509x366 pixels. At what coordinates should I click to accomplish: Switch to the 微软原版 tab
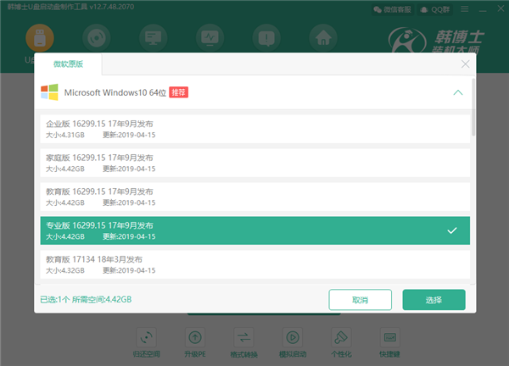70,64
